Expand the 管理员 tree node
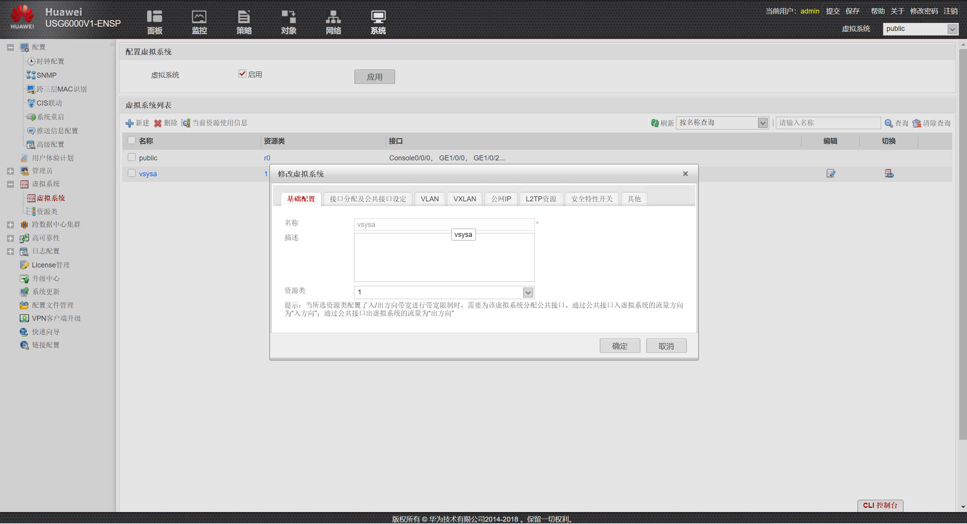 pos(10,171)
